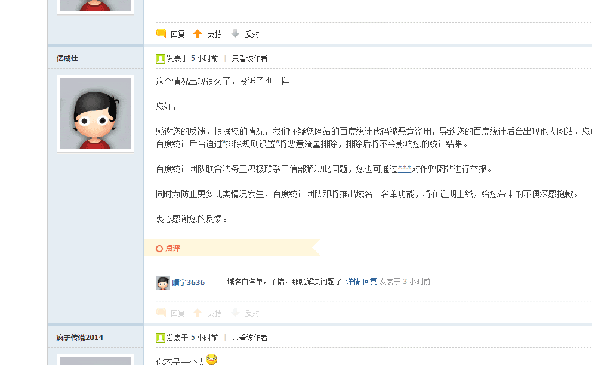Click the faded reply bubble under 亿威仕's post
Image resolution: width=592 pixels, height=365 pixels.
[x=161, y=312]
